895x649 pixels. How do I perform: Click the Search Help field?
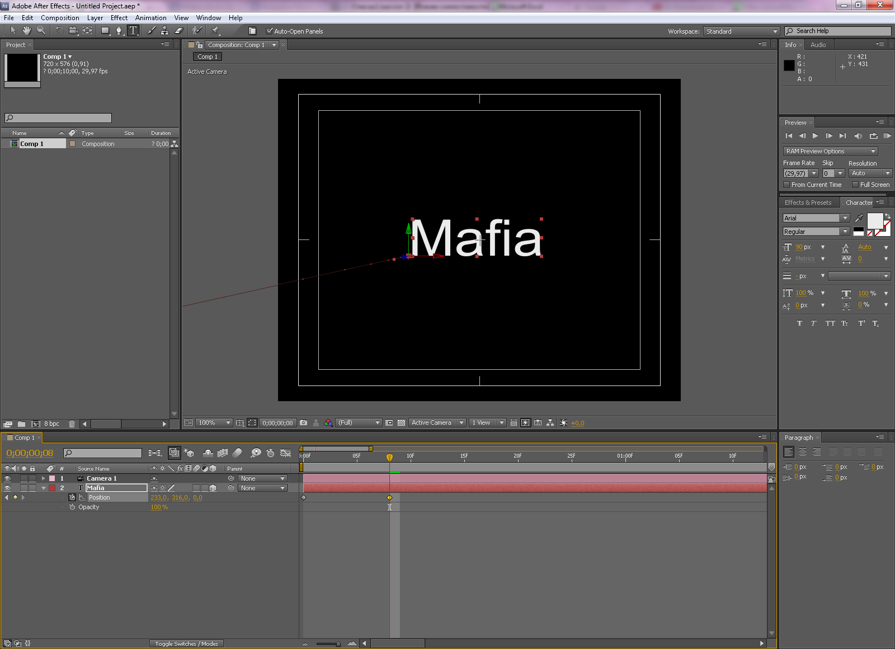(837, 31)
